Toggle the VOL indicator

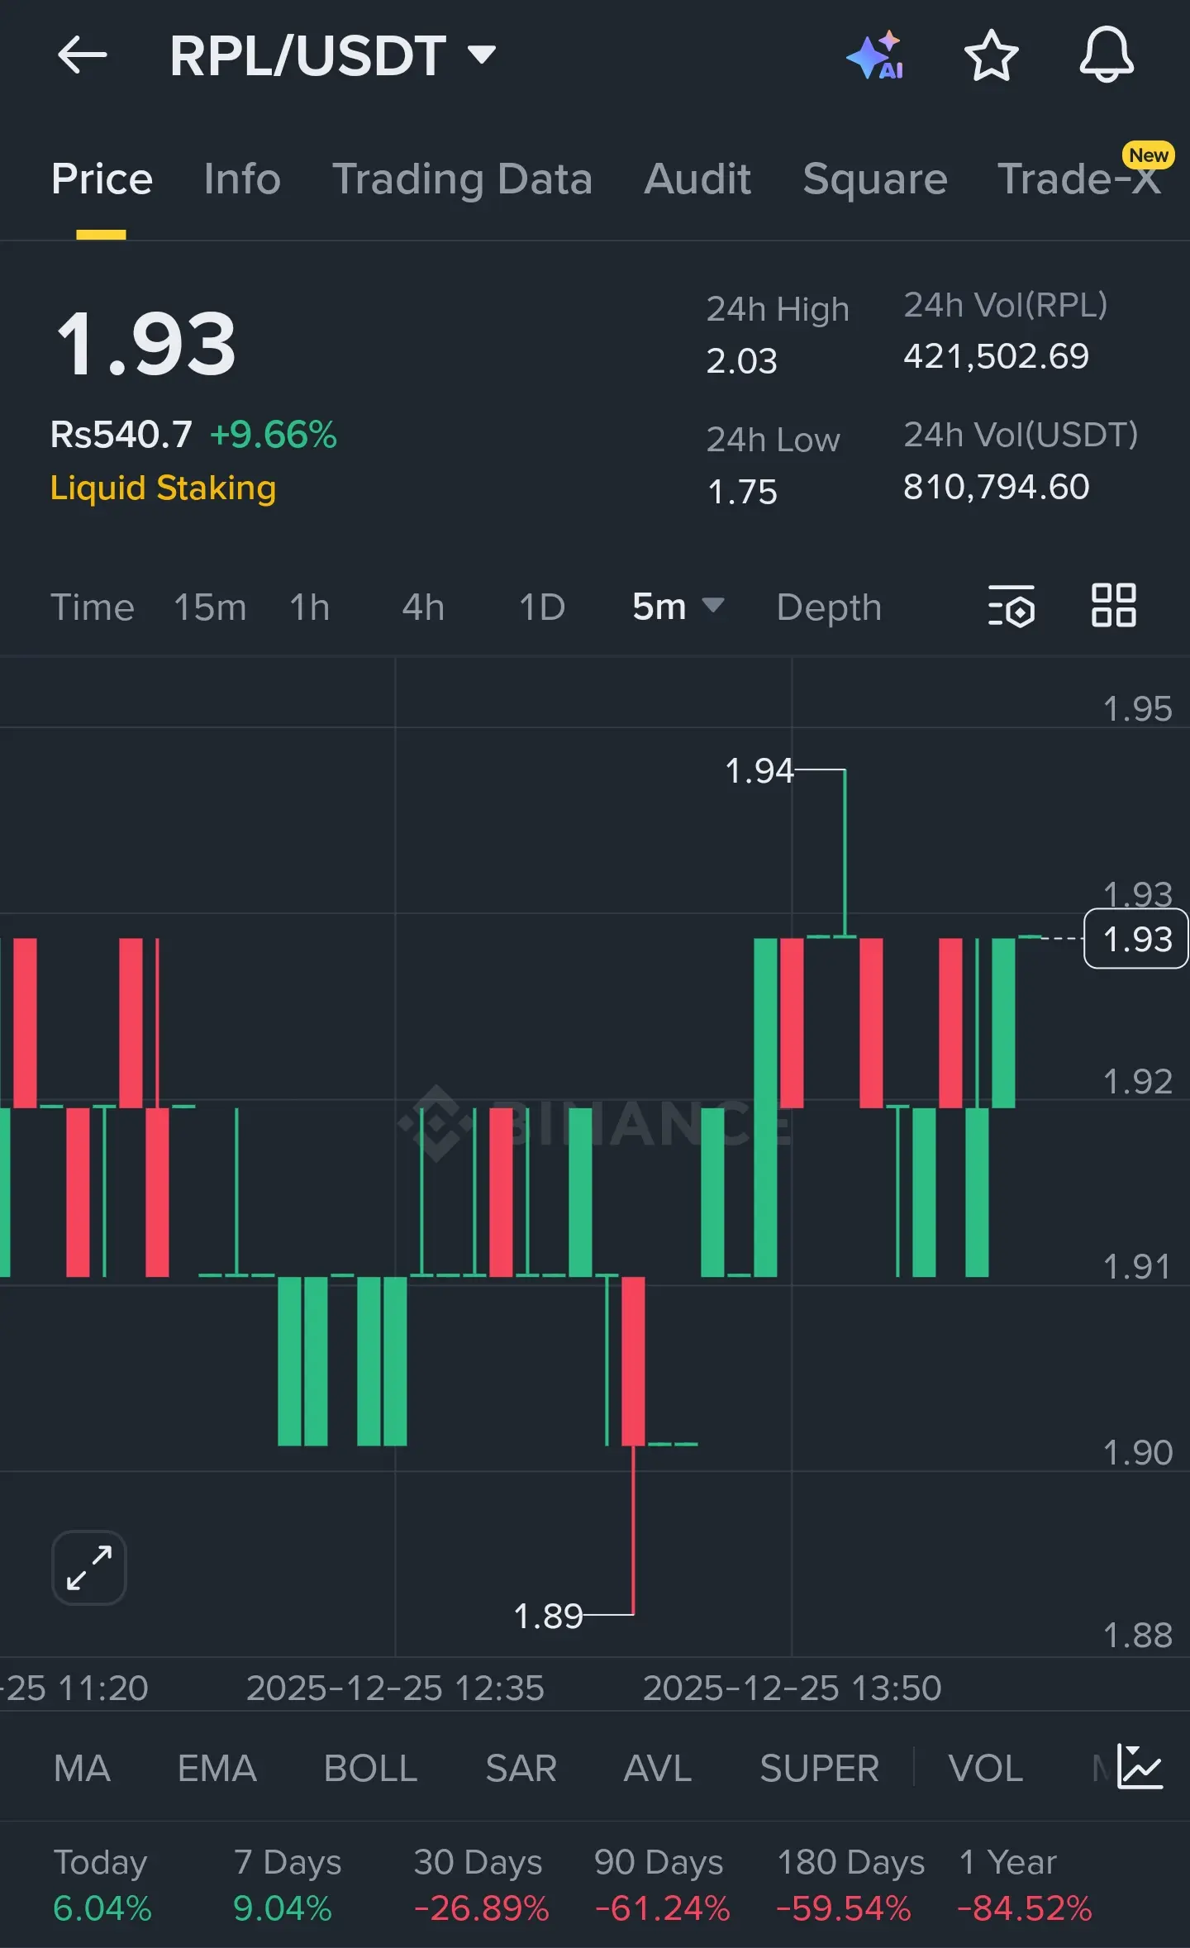click(985, 1768)
